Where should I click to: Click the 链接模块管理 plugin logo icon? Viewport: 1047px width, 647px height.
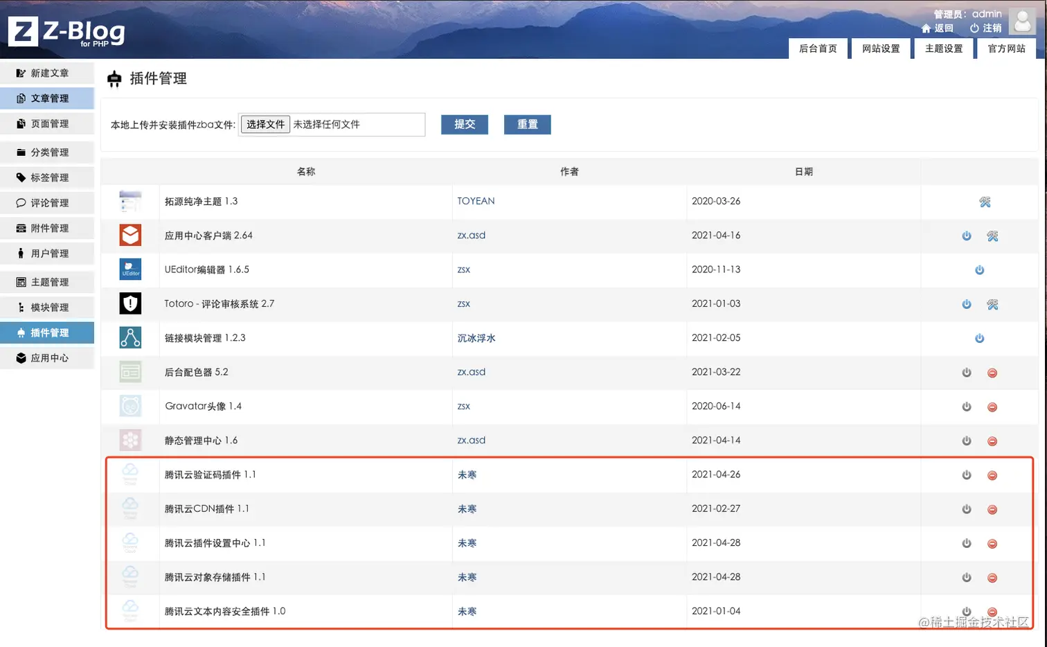click(x=130, y=338)
